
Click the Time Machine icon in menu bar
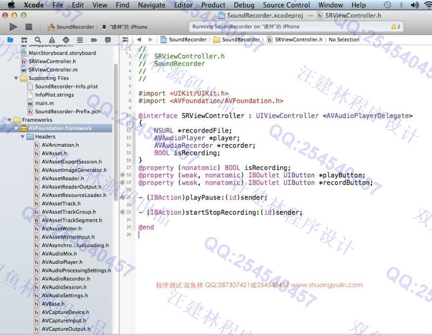(x=387, y=5)
